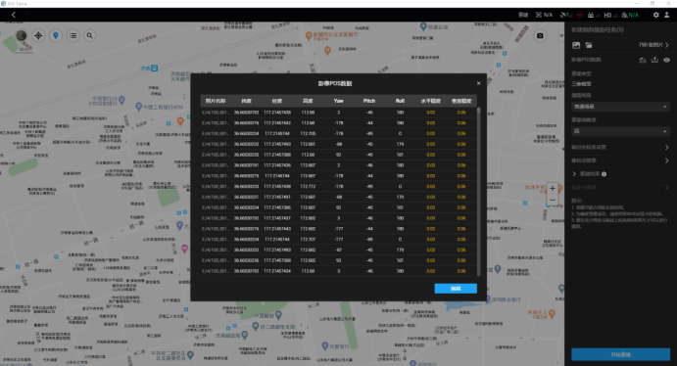Click the blue 编辑 edit button
This screenshot has width=677, height=366.
[x=456, y=289]
